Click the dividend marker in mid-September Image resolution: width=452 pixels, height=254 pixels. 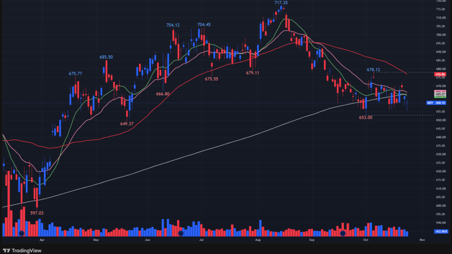click(343, 233)
